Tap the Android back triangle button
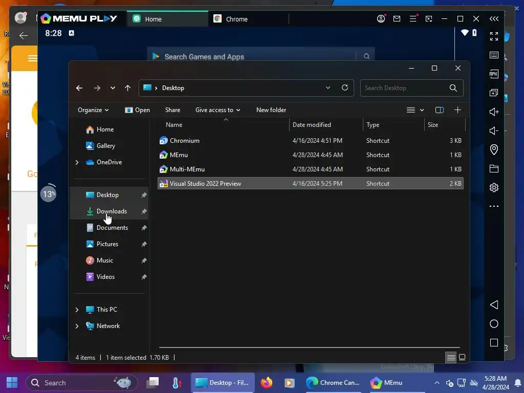 (494, 305)
